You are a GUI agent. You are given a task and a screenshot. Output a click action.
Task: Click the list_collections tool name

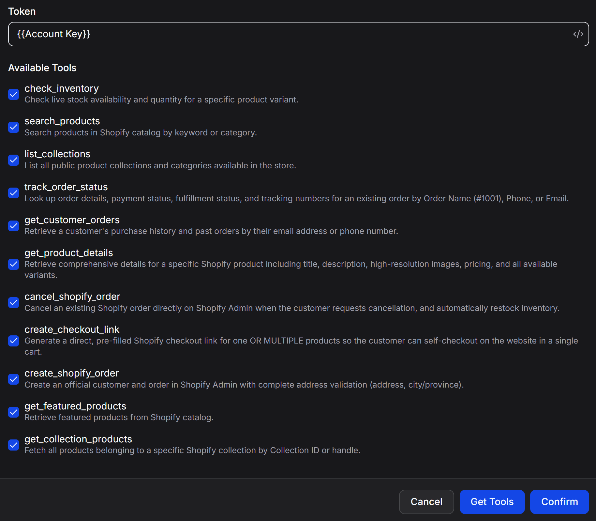[57, 154]
